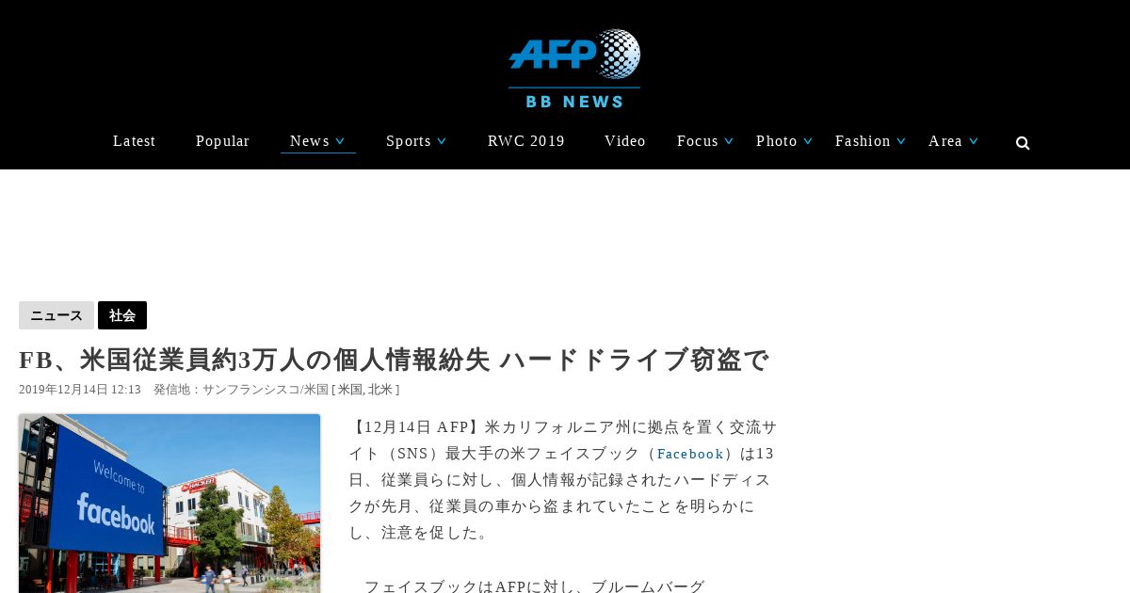This screenshot has width=1130, height=593.
Task: Open the Popular section
Action: [222, 141]
